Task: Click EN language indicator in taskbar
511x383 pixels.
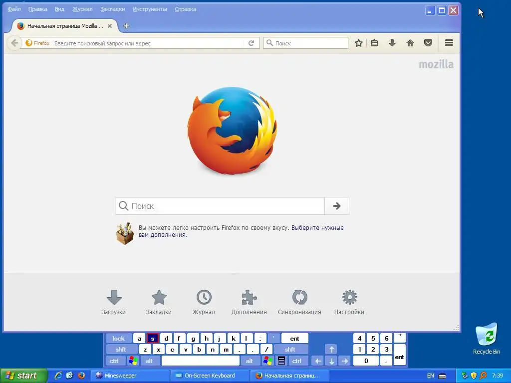Action: (x=431, y=376)
